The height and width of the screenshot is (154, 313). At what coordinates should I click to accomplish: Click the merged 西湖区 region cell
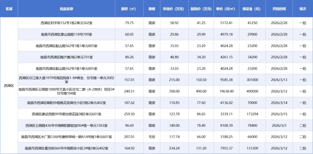[9, 86]
